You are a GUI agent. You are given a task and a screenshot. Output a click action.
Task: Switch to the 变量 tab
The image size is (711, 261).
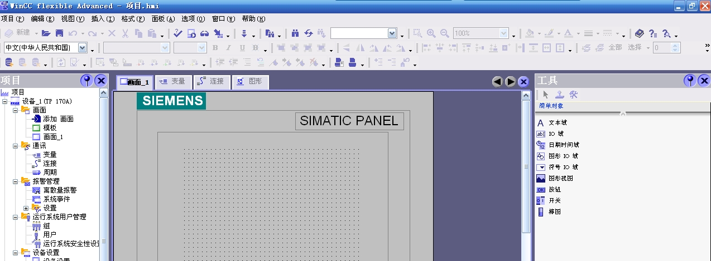[x=172, y=82]
